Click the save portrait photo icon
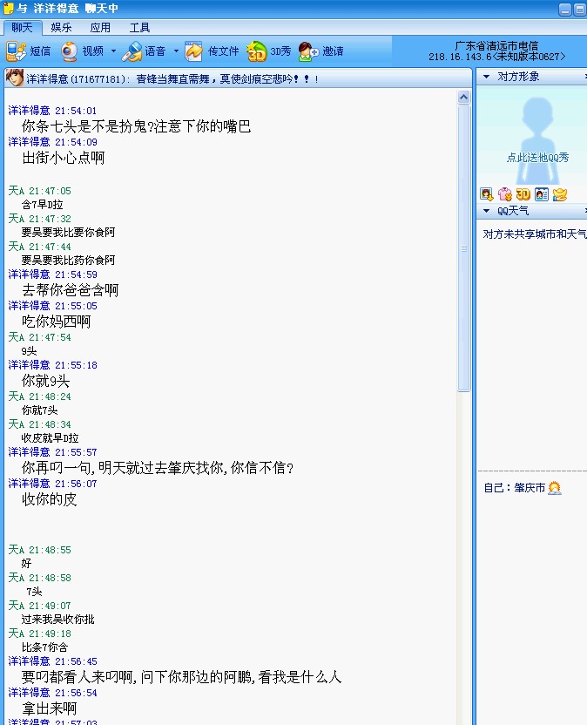 (486, 194)
